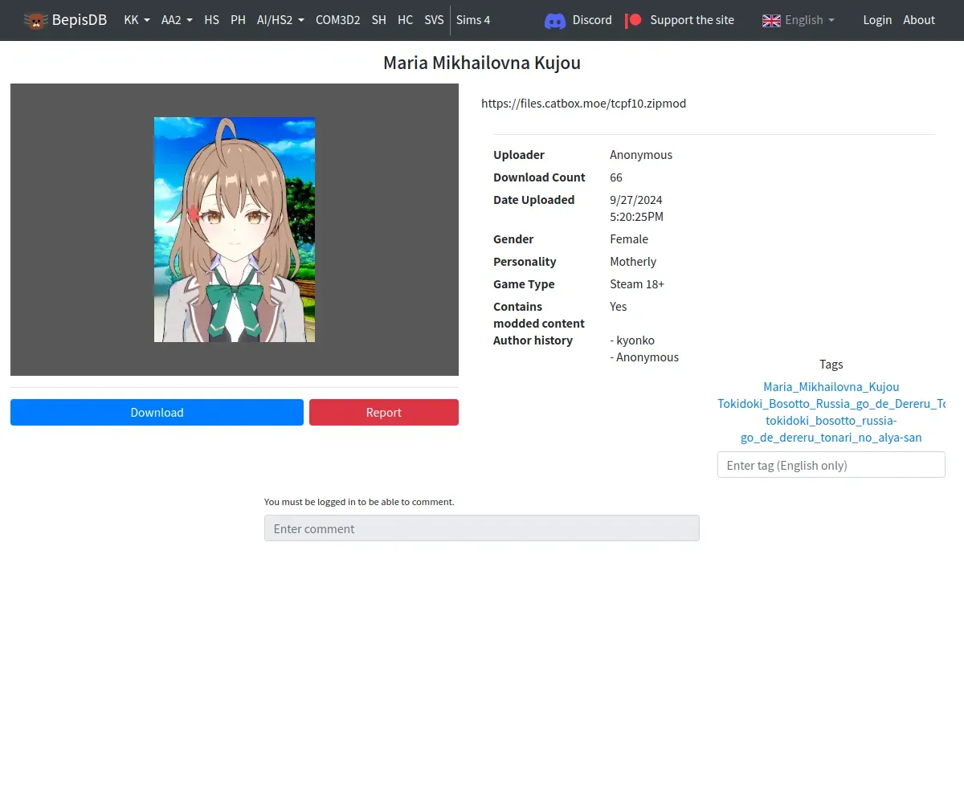Image resolution: width=964 pixels, height=803 pixels.
Task: Open the Sims 4 section
Action: click(473, 20)
